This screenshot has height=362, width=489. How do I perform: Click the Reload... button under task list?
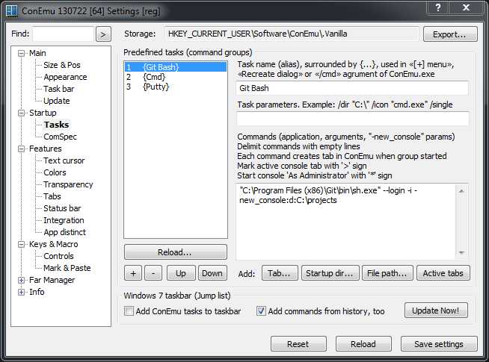click(x=175, y=252)
